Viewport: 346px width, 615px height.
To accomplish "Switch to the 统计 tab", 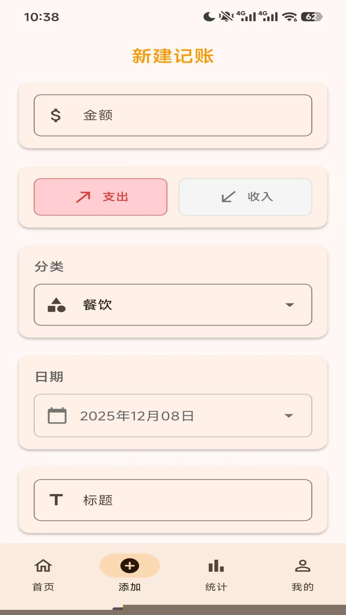I will click(216, 587).
